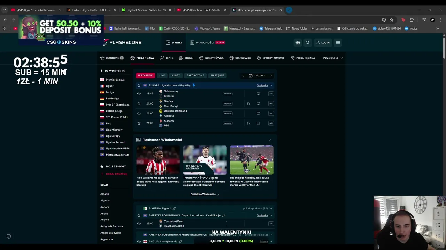Pin the Copa Libertadores Kwalifikacje league
The height and width of the screenshot is (250, 446).
(224, 215)
